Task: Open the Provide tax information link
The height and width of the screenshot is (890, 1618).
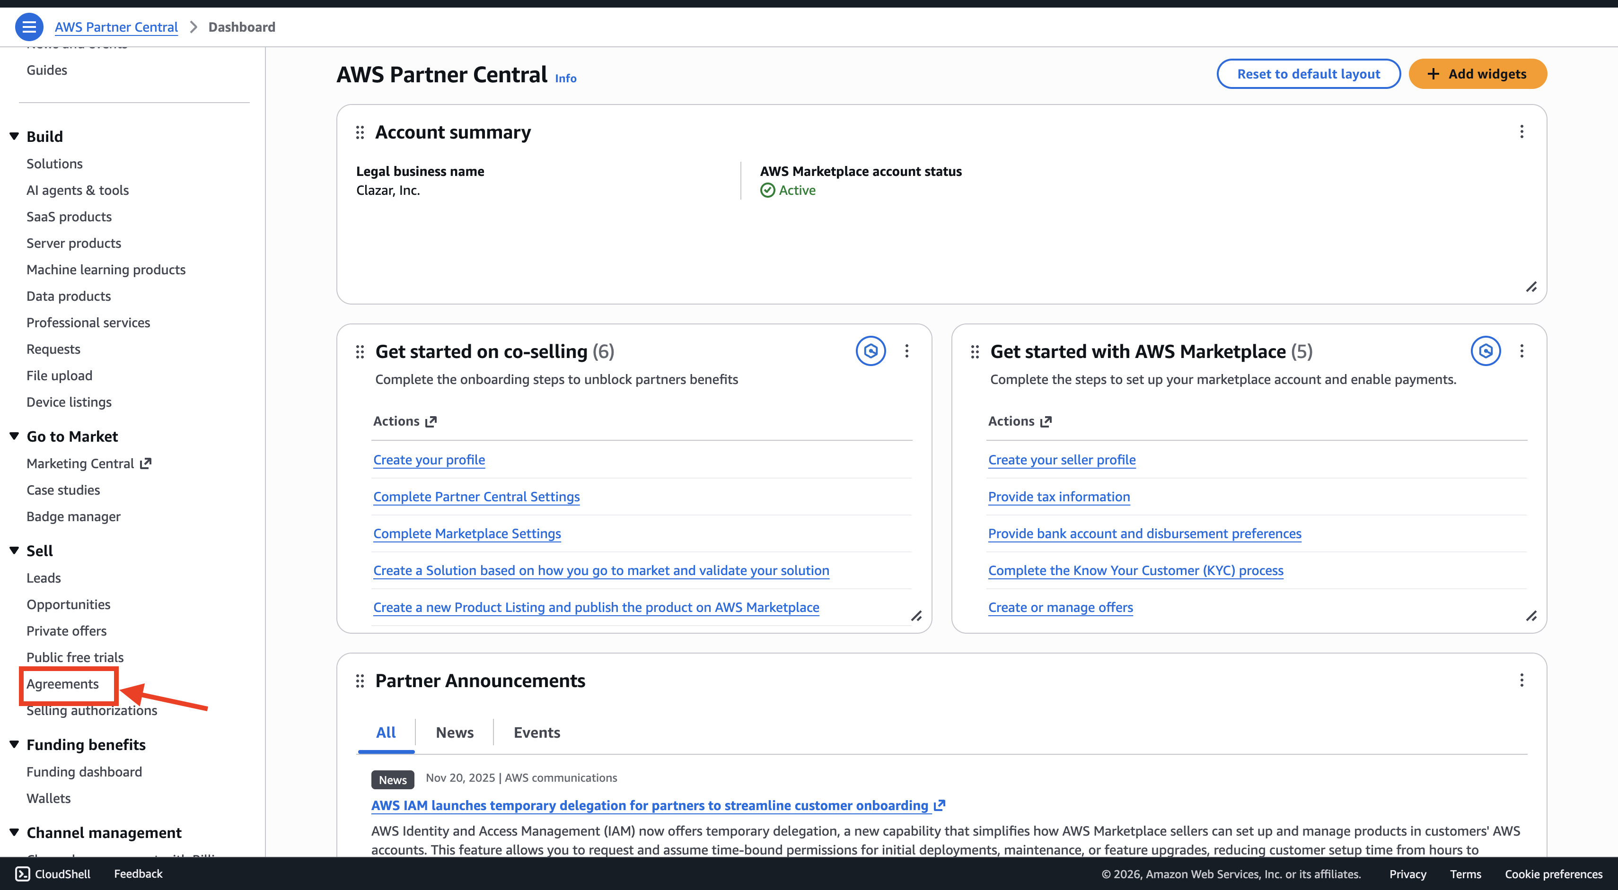Action: 1059,497
